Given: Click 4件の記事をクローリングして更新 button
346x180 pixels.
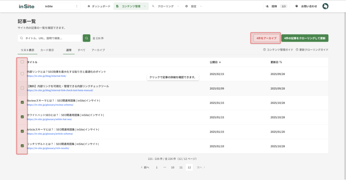Looking at the screenshot, I should (x=305, y=38).
